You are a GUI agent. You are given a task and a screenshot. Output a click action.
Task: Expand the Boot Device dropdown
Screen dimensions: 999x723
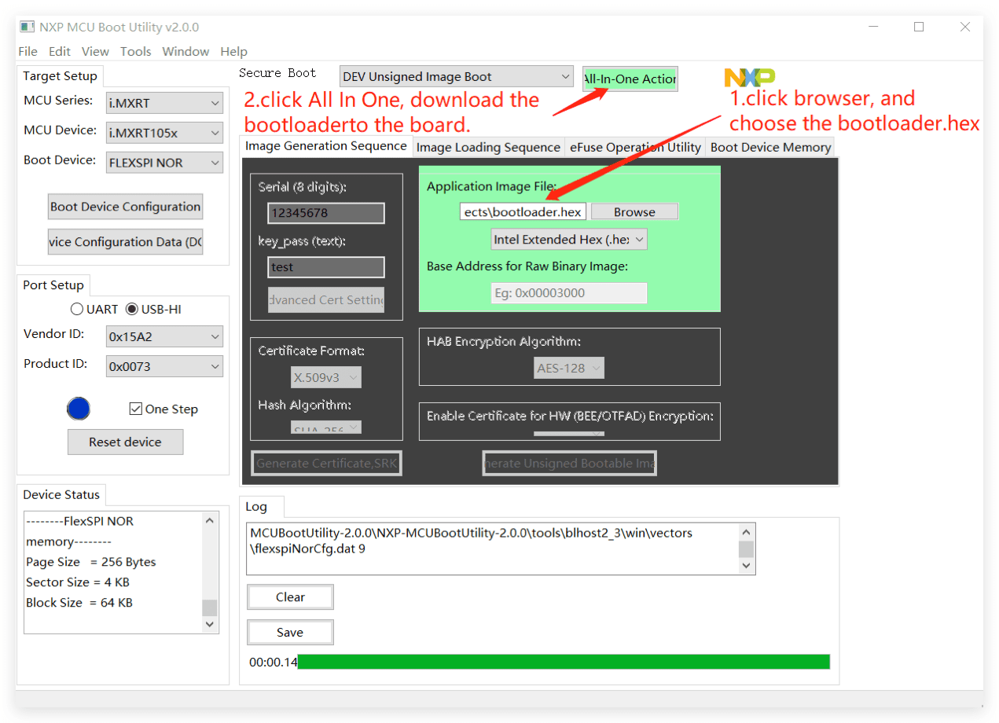pos(164,163)
